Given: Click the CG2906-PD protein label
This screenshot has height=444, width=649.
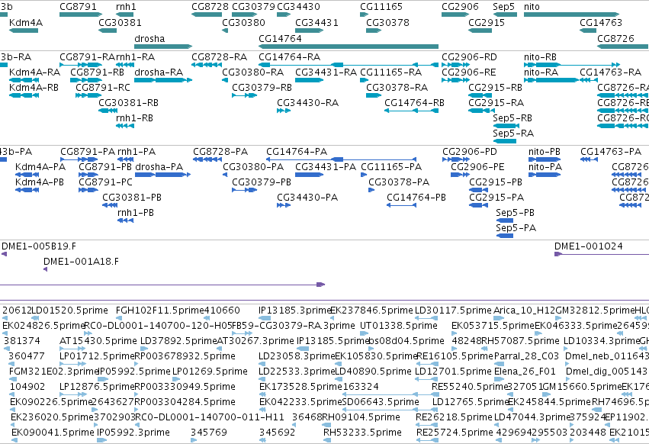Looking at the screenshot, I should point(470,152).
